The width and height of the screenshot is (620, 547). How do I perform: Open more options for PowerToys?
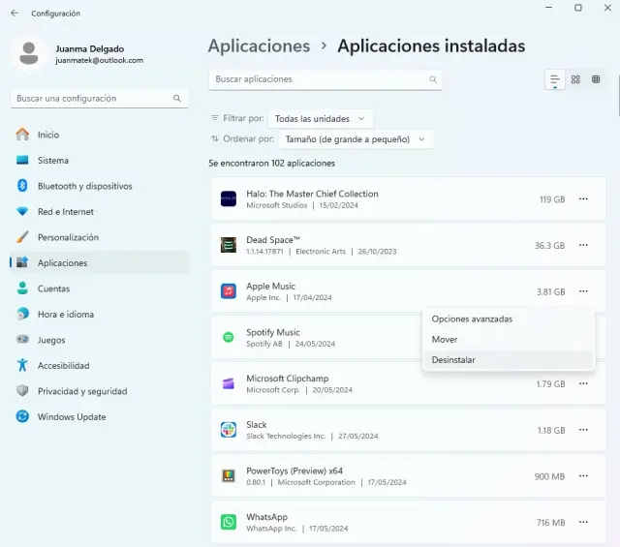click(x=583, y=476)
